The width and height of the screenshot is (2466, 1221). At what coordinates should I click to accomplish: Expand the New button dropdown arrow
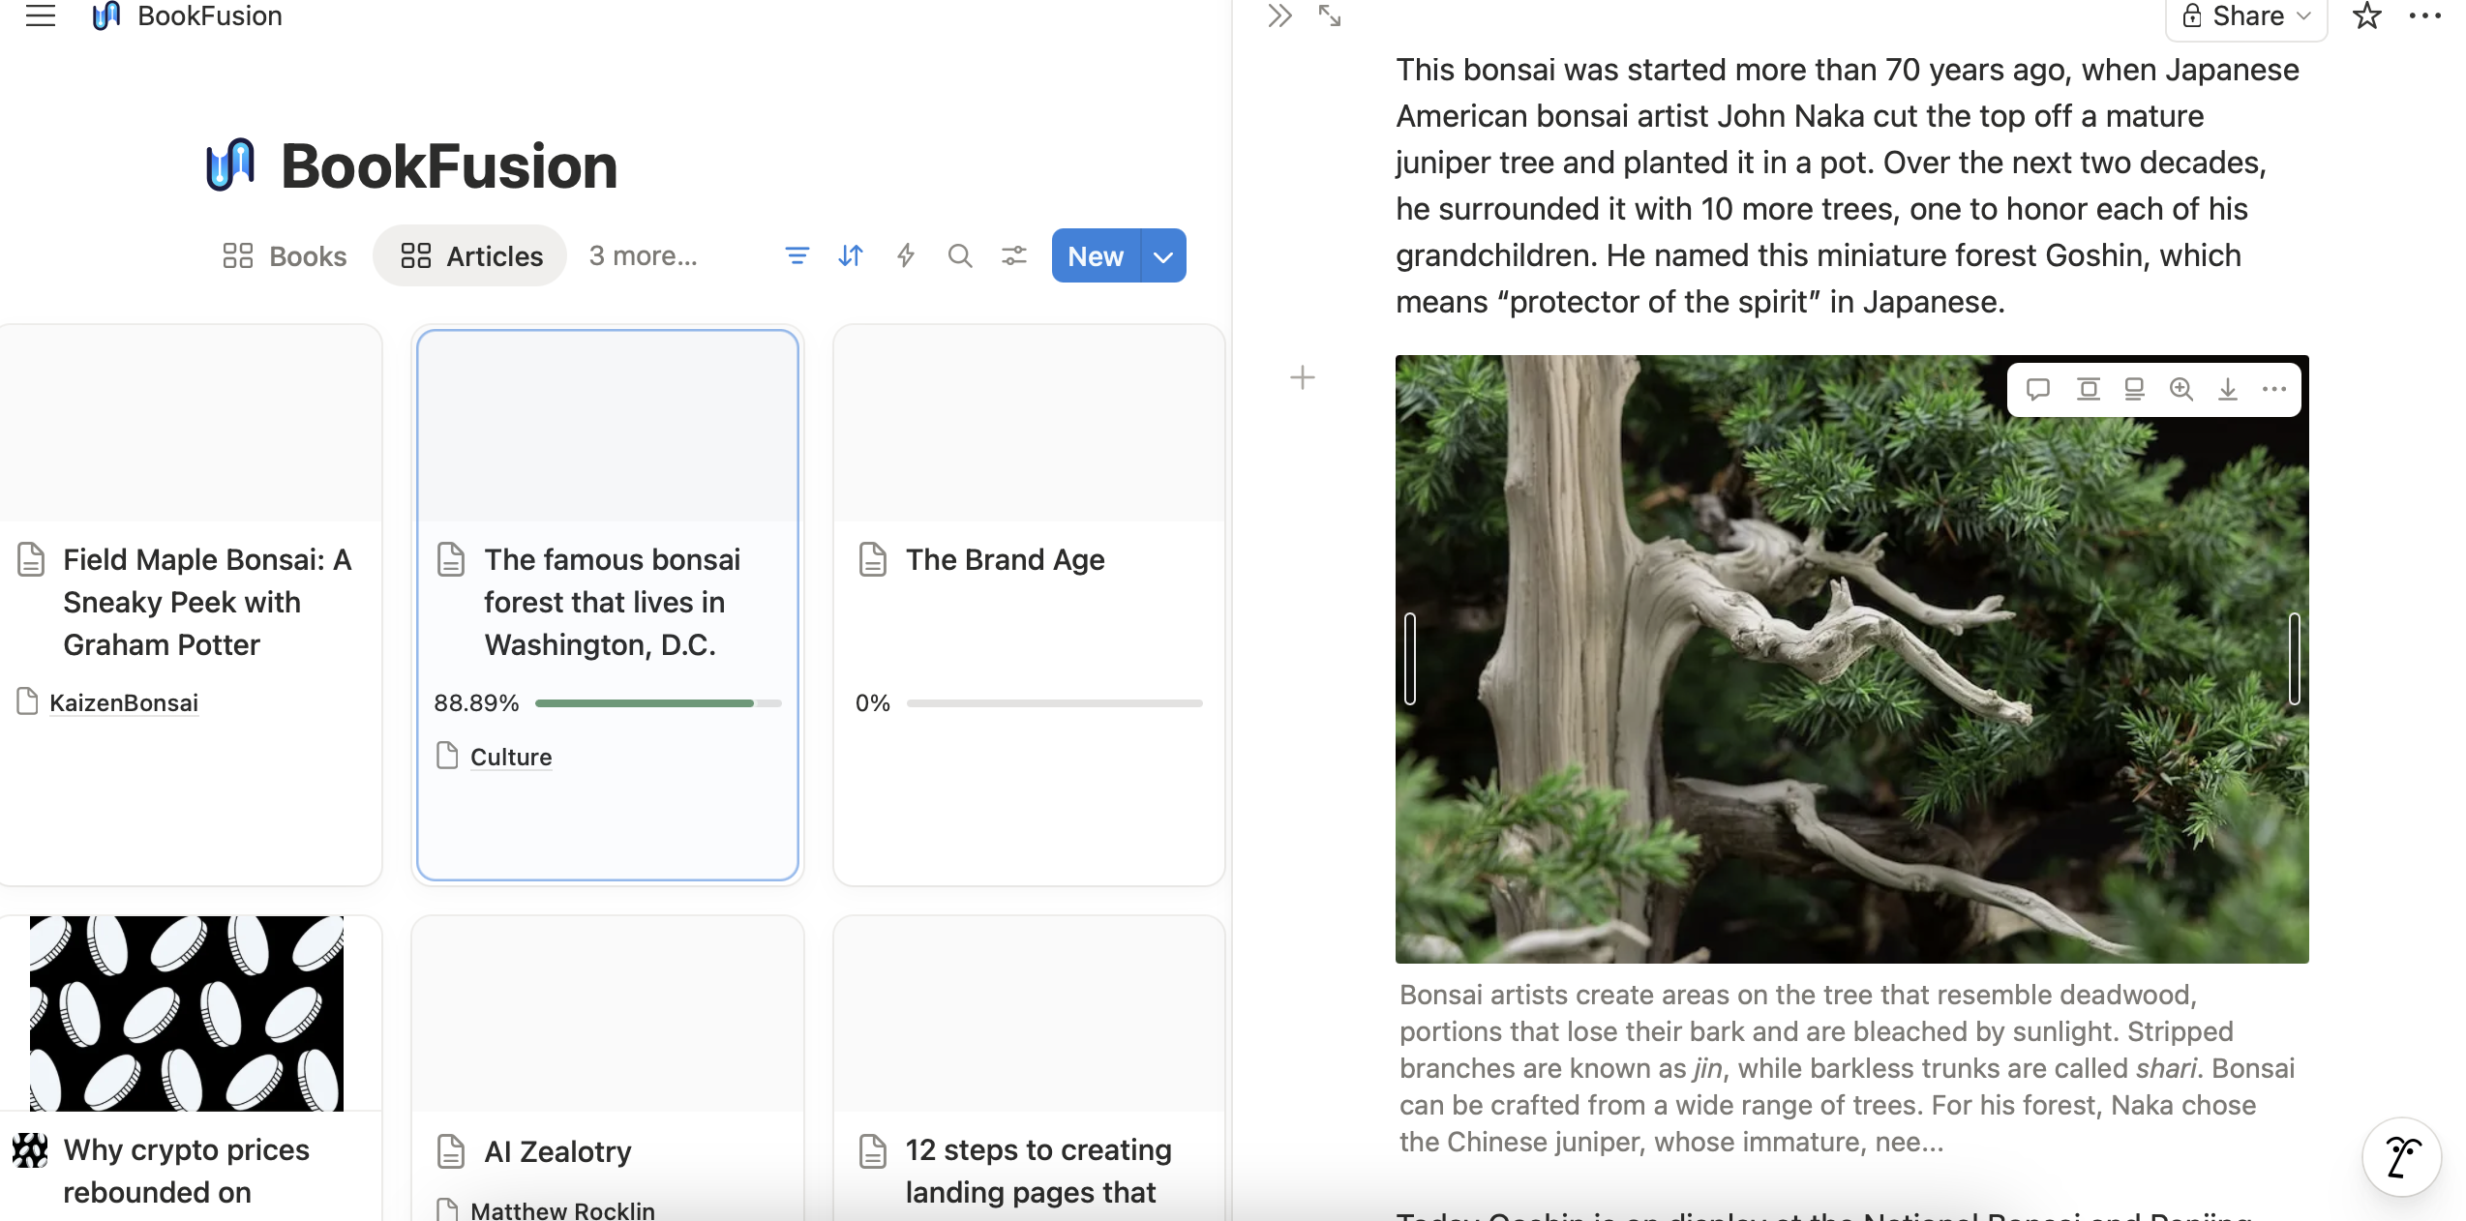coord(1164,255)
